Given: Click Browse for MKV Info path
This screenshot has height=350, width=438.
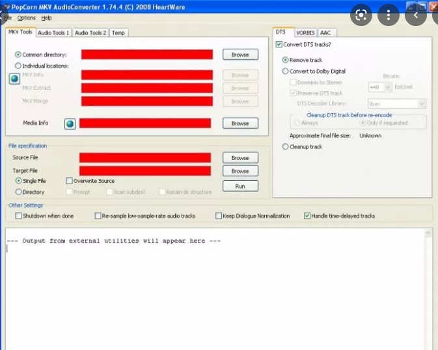Looking at the screenshot, I should pyautogui.click(x=240, y=75).
